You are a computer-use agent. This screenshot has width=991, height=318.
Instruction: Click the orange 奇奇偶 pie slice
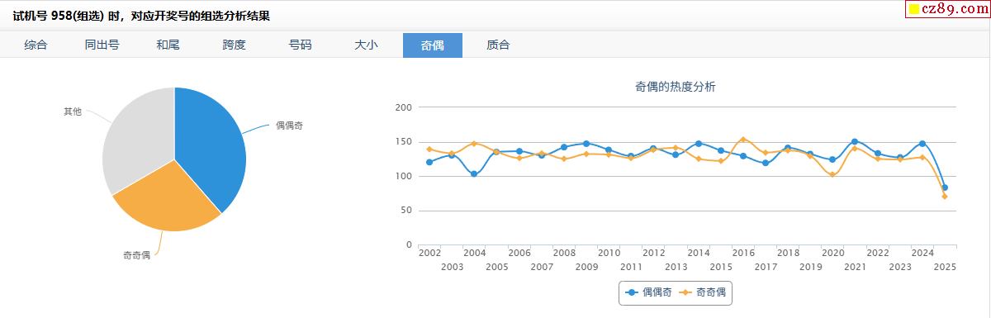(165, 198)
